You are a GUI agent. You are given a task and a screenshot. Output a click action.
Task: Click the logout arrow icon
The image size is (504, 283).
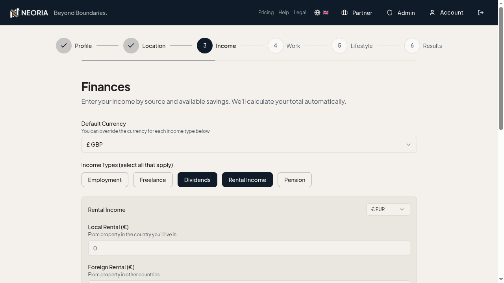coord(481,13)
